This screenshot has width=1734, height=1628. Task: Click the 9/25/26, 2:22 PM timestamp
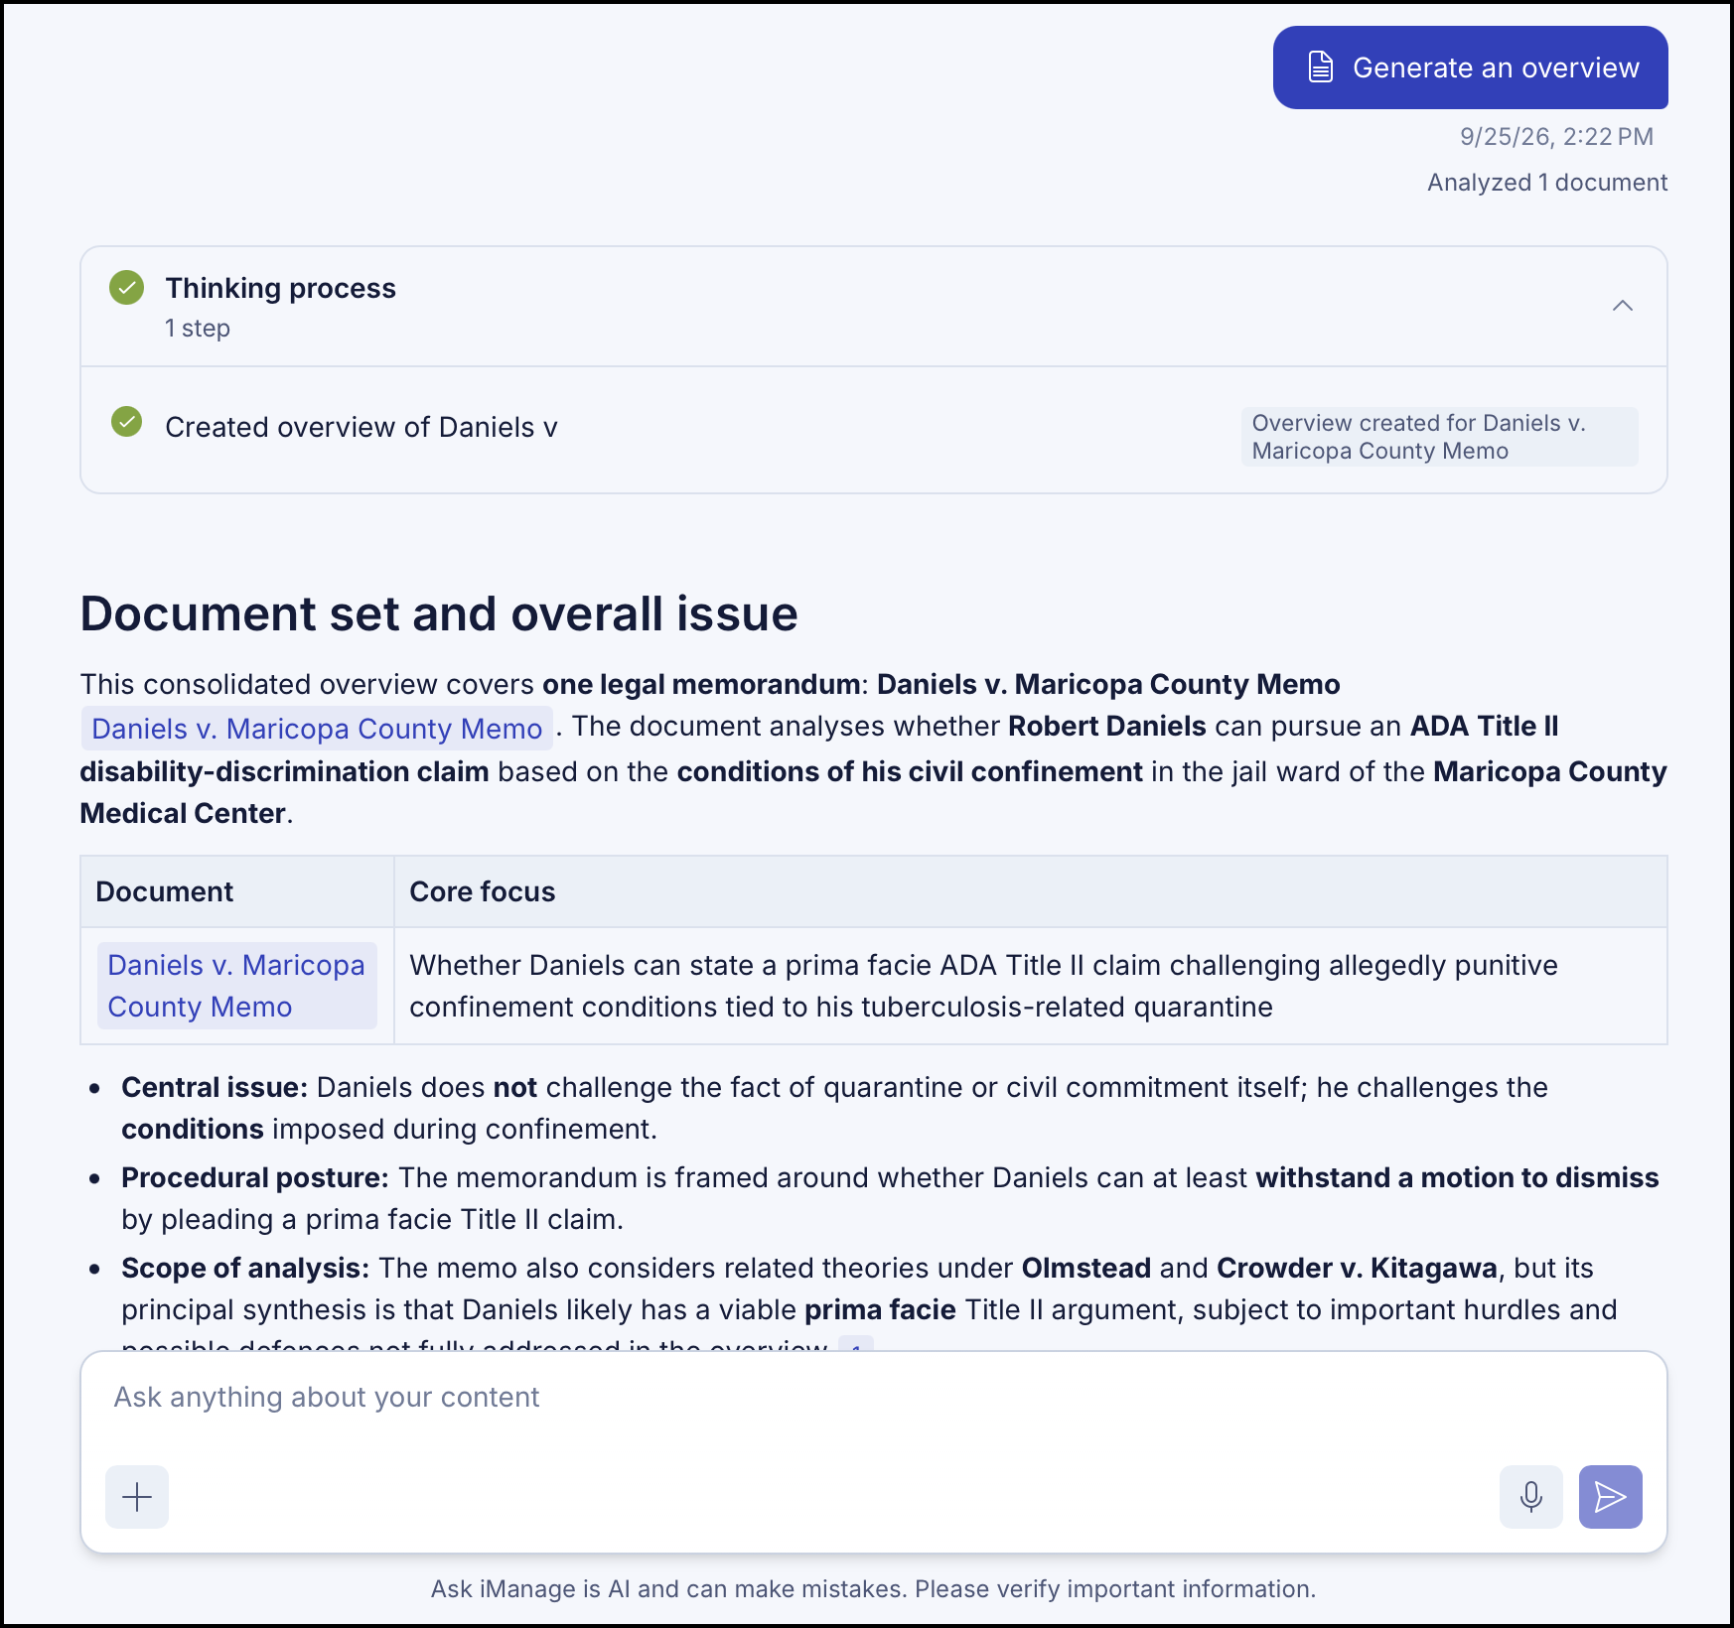[x=1556, y=137]
